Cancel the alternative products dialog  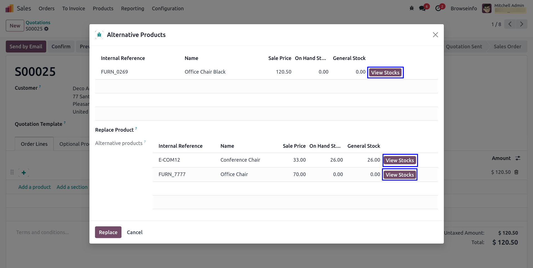(135, 232)
